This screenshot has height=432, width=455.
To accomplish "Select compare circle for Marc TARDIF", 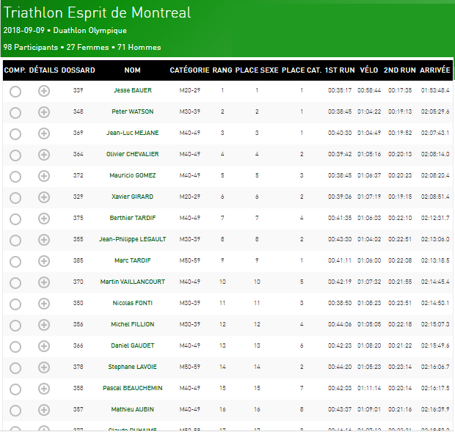I will point(15,262).
